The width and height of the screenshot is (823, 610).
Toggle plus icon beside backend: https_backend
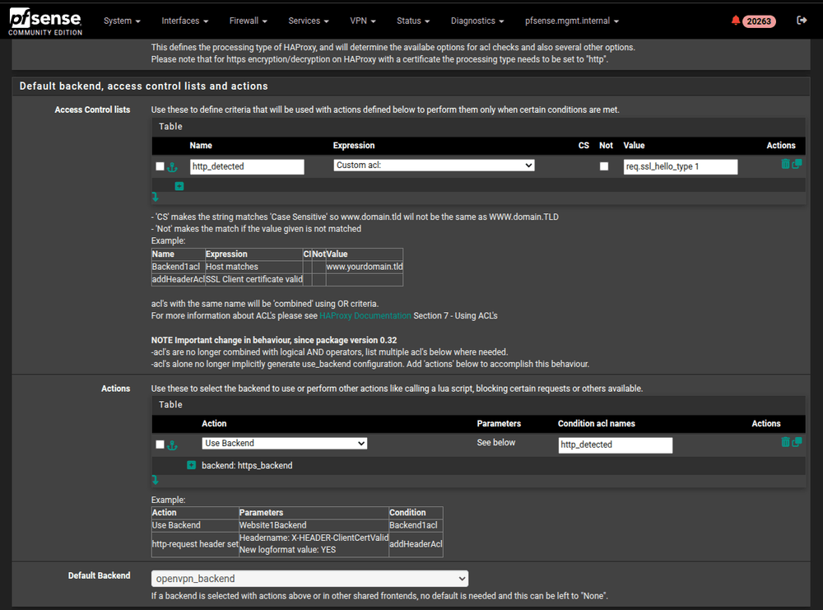tap(192, 465)
